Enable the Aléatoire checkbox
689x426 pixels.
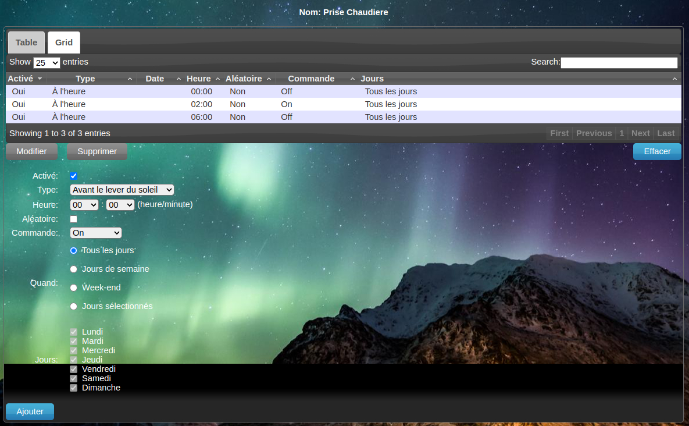(x=74, y=219)
